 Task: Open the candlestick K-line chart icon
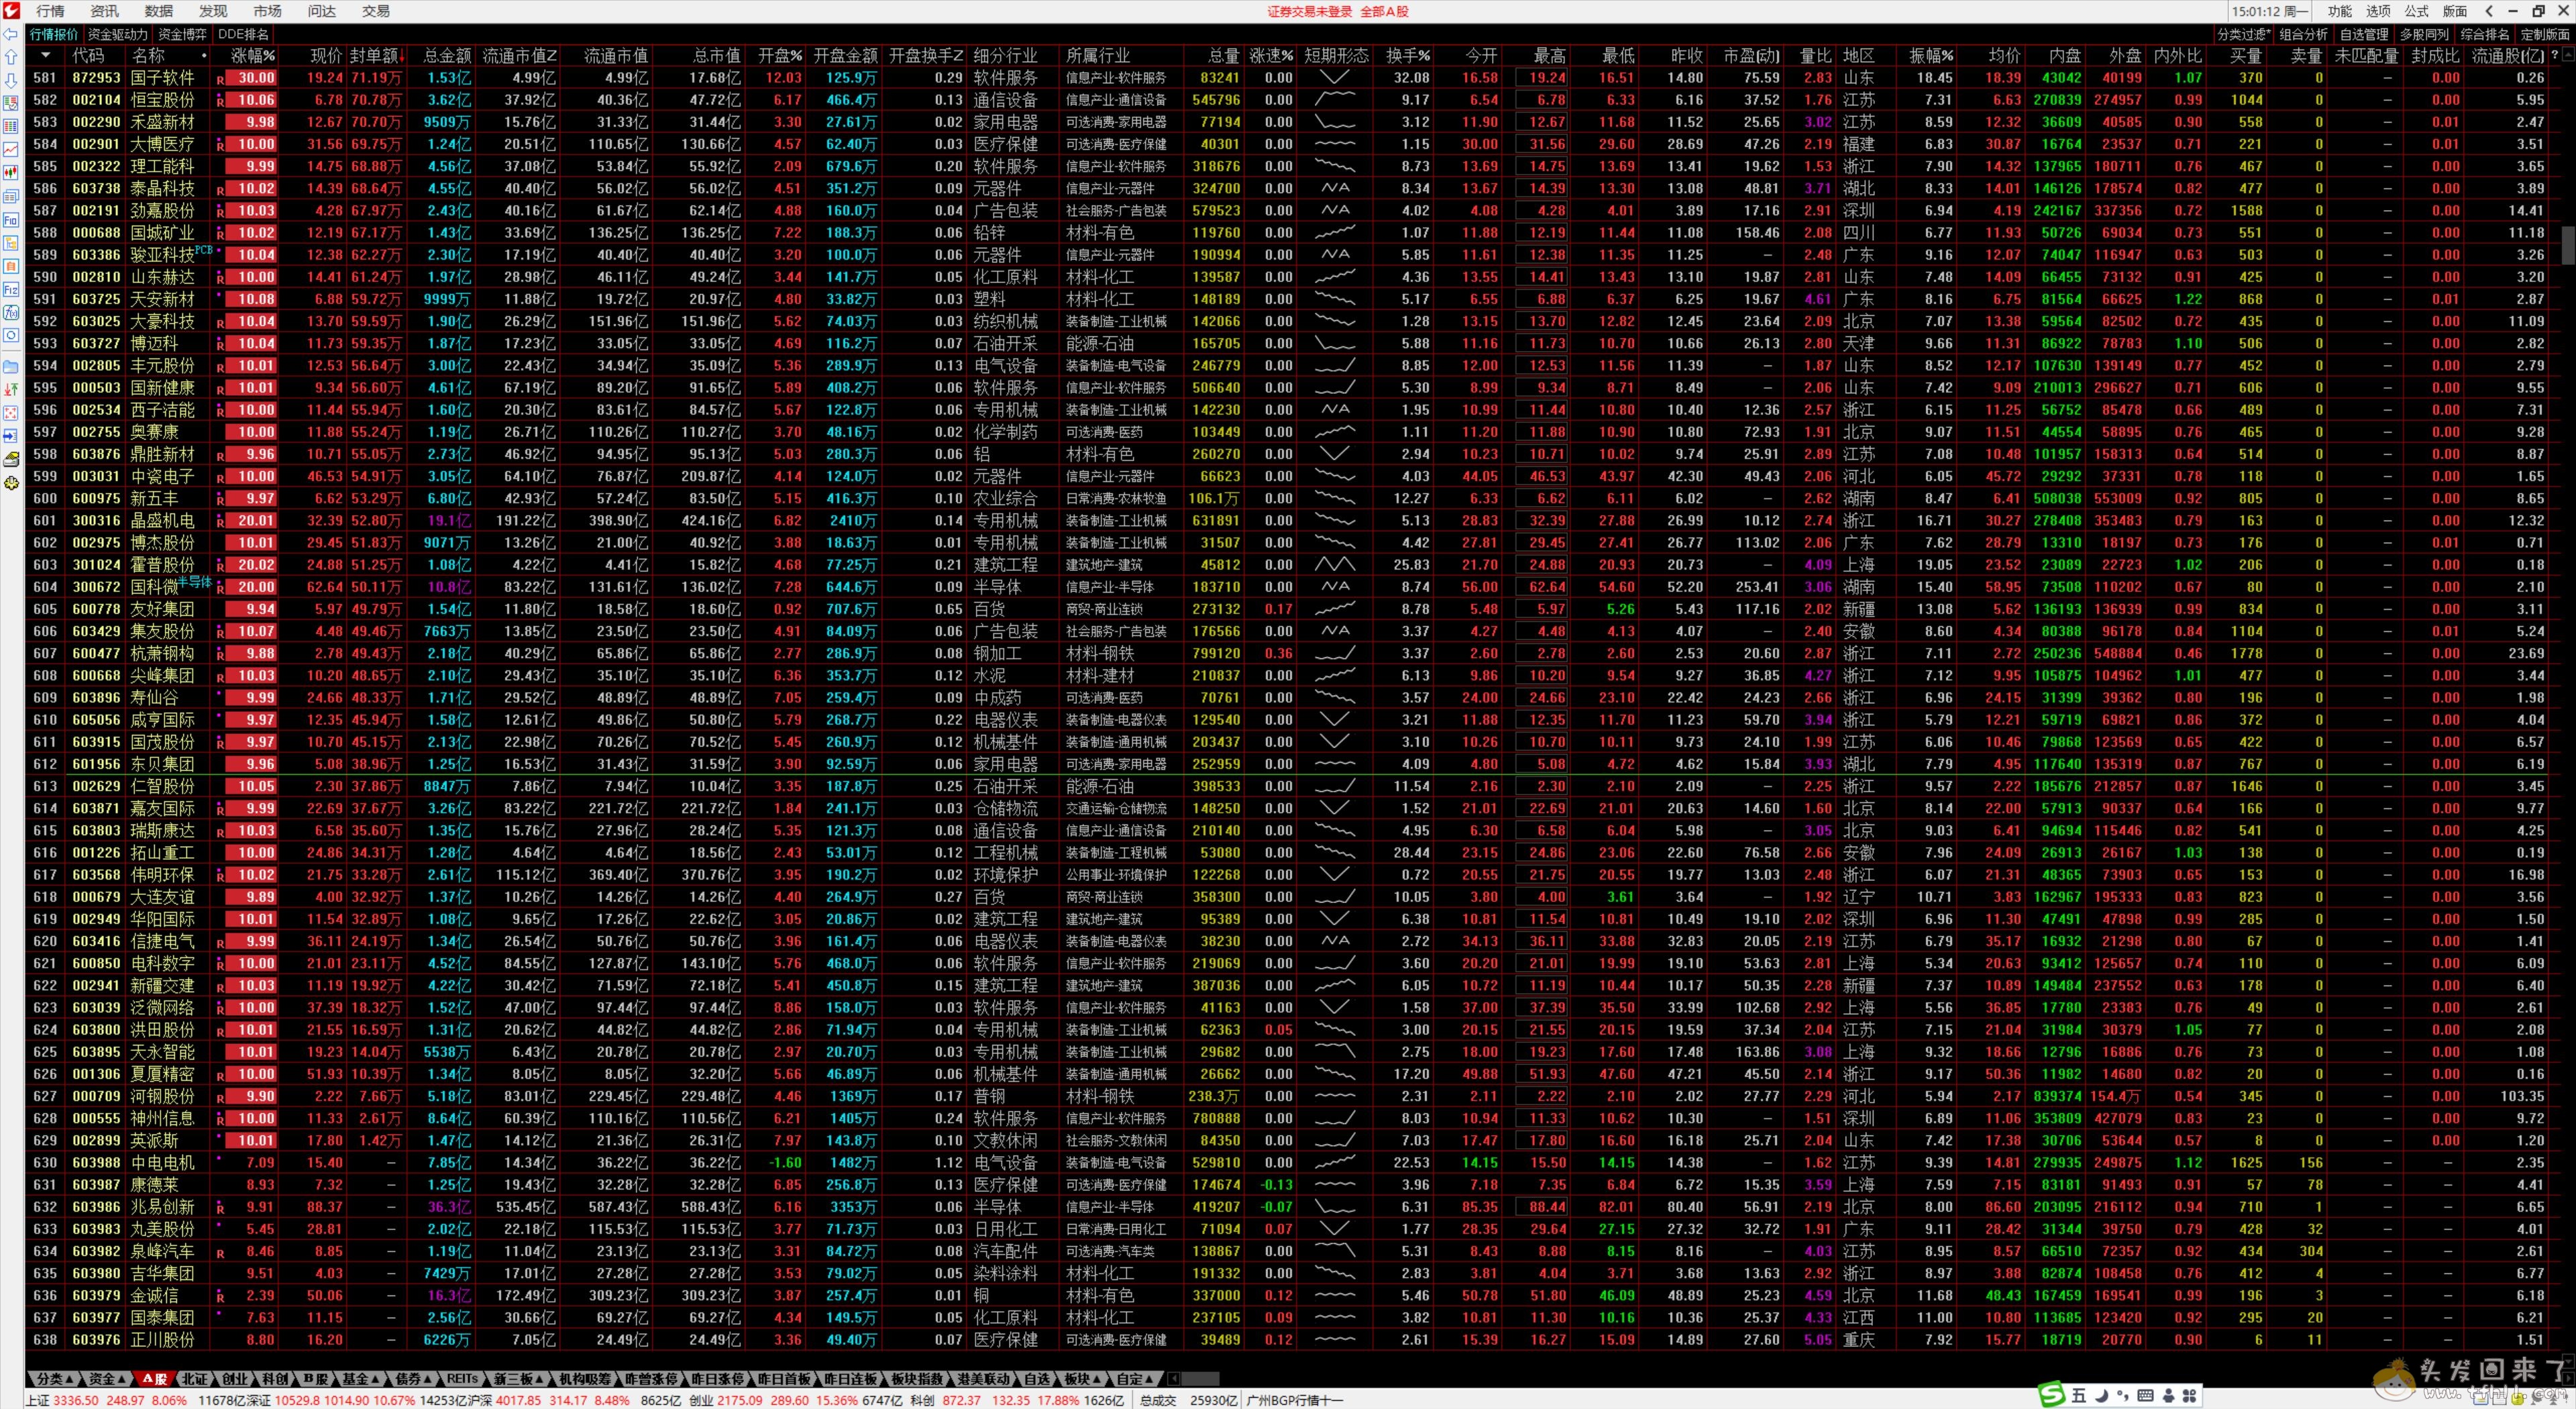click(11, 172)
